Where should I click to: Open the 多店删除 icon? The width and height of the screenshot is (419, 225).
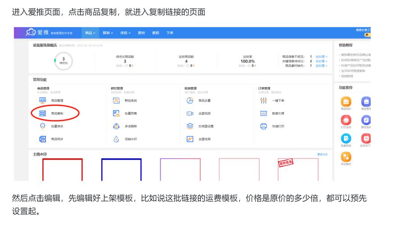116,126
